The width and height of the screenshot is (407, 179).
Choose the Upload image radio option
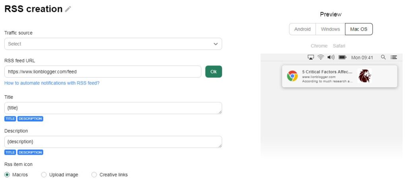[44, 175]
